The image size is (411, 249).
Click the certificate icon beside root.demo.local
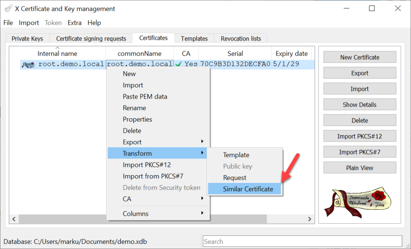(x=28, y=64)
